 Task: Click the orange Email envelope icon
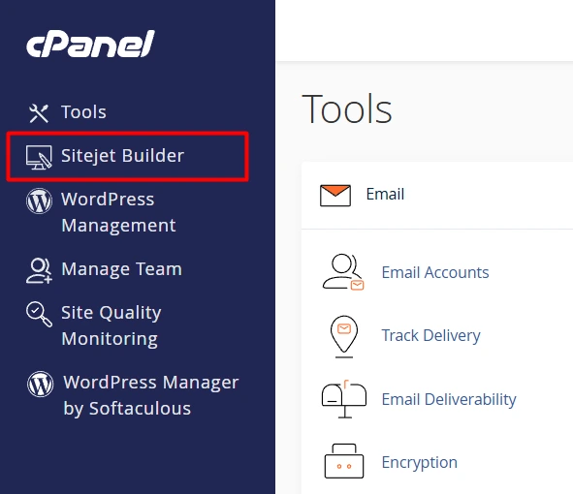tap(335, 196)
